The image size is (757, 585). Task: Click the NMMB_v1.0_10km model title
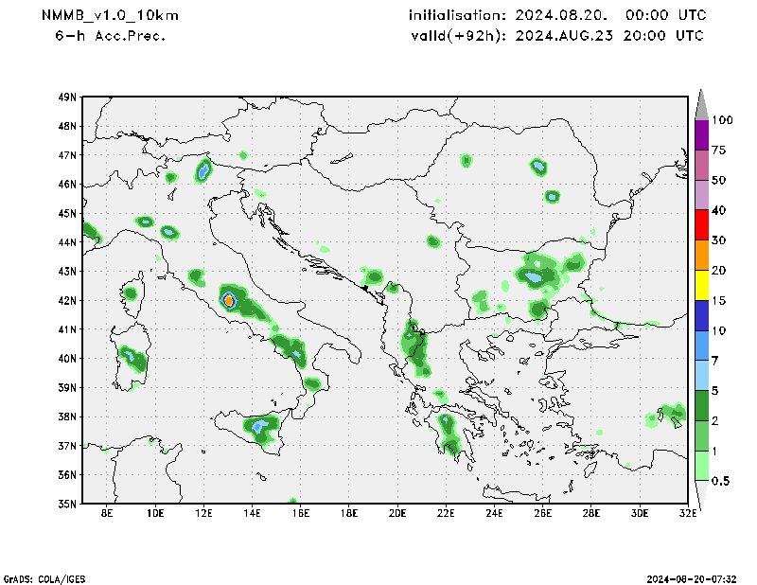pos(110,16)
